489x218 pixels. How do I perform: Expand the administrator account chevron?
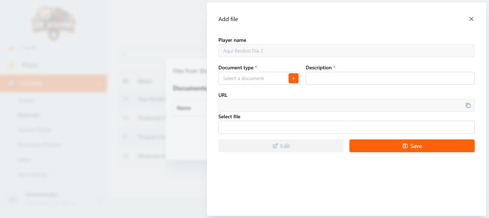99,199
